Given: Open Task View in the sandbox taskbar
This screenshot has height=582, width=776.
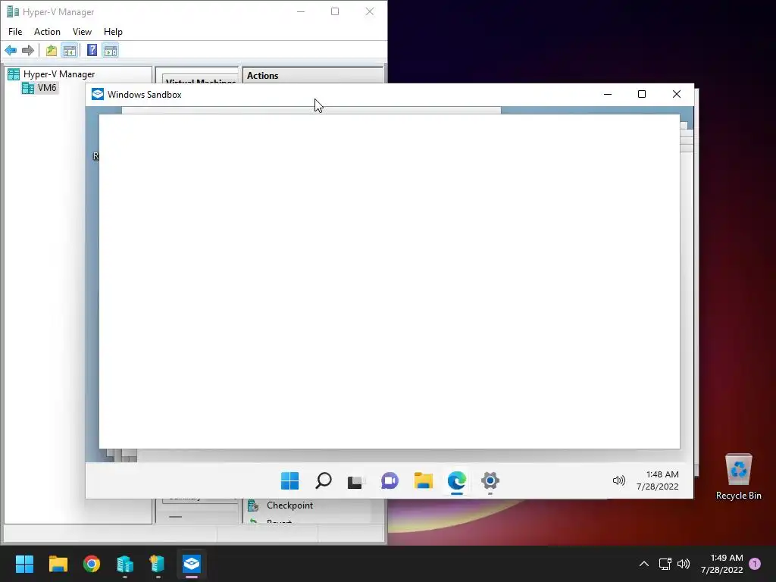Looking at the screenshot, I should [356, 480].
